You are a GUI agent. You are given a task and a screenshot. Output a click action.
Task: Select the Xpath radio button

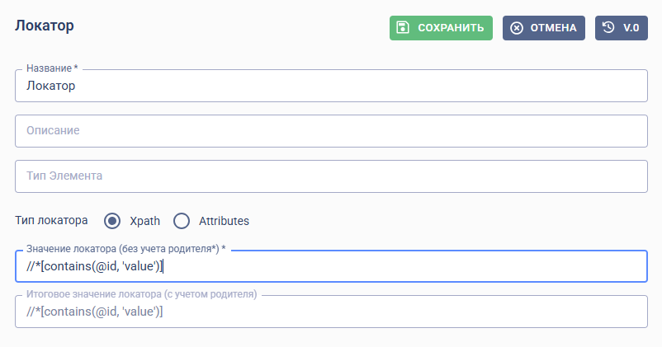(112, 221)
